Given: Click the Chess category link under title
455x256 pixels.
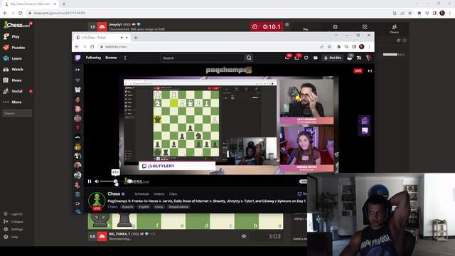Looking at the screenshot, I should 112,207.
